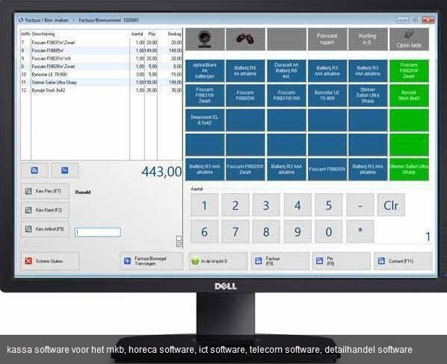Select receipt row 6 Foscam FI9826W Zwart
The width and height of the screenshot is (447, 364).
coord(101,67)
